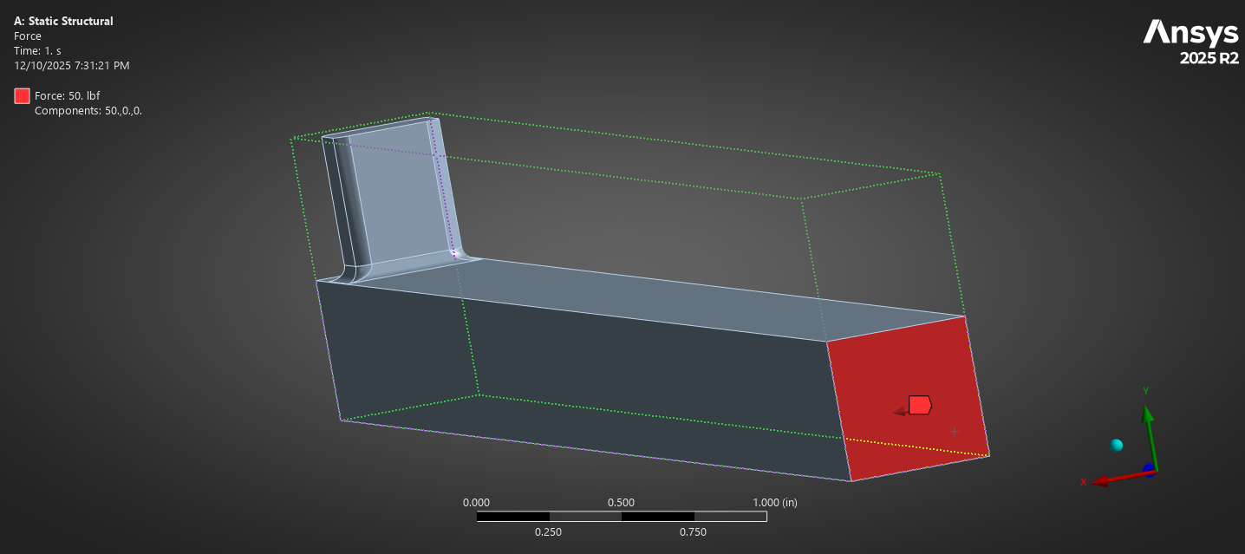Click the red Force label flag on the face

coord(919,405)
